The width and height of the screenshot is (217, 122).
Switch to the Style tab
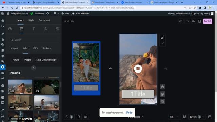[x=31, y=20]
